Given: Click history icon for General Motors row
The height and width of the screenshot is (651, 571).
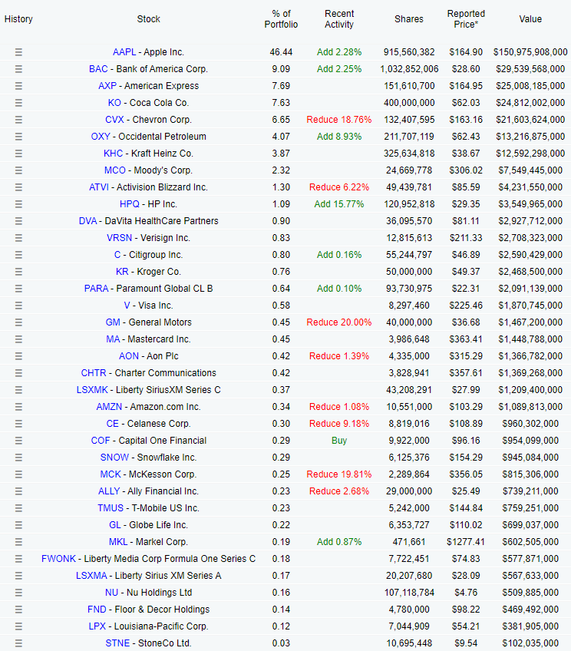Looking at the screenshot, I should pyautogui.click(x=18, y=322).
